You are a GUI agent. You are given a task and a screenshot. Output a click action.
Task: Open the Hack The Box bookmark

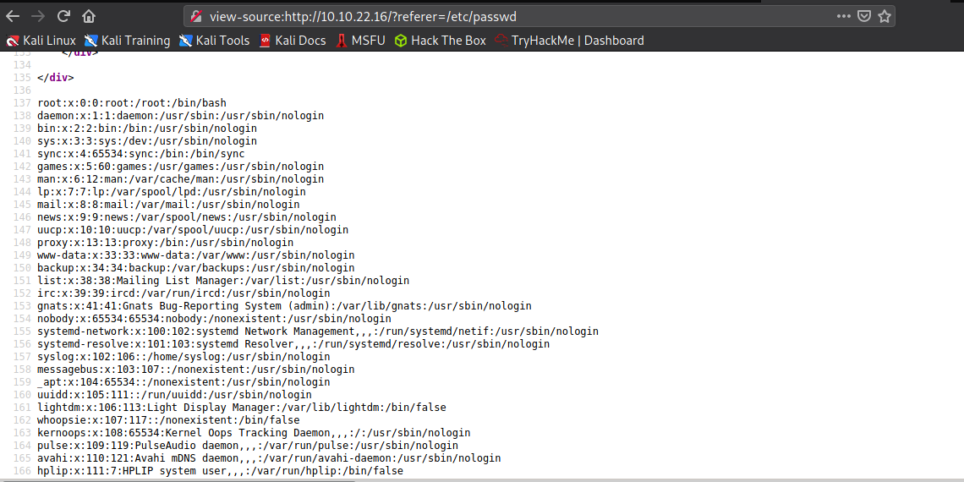click(x=440, y=41)
